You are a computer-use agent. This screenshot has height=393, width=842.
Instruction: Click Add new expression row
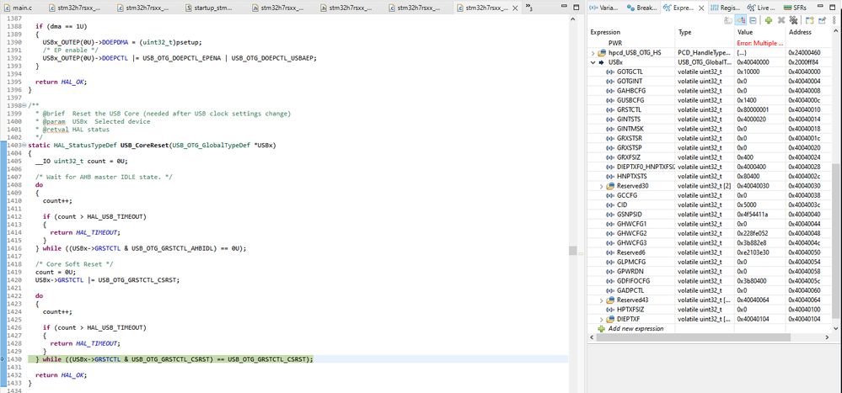[x=636, y=329]
